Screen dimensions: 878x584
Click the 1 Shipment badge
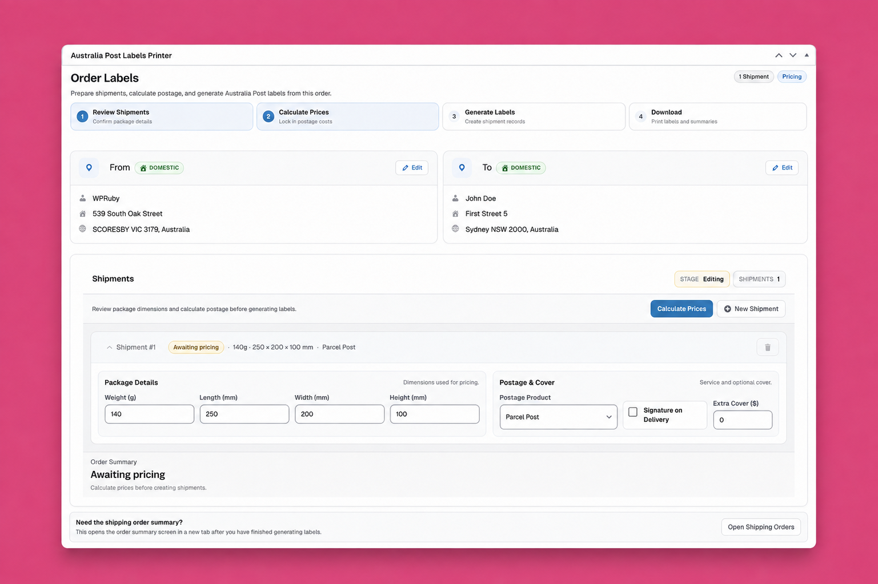point(754,76)
